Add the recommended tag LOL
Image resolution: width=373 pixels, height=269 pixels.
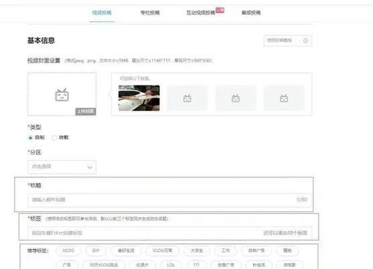coord(171,265)
